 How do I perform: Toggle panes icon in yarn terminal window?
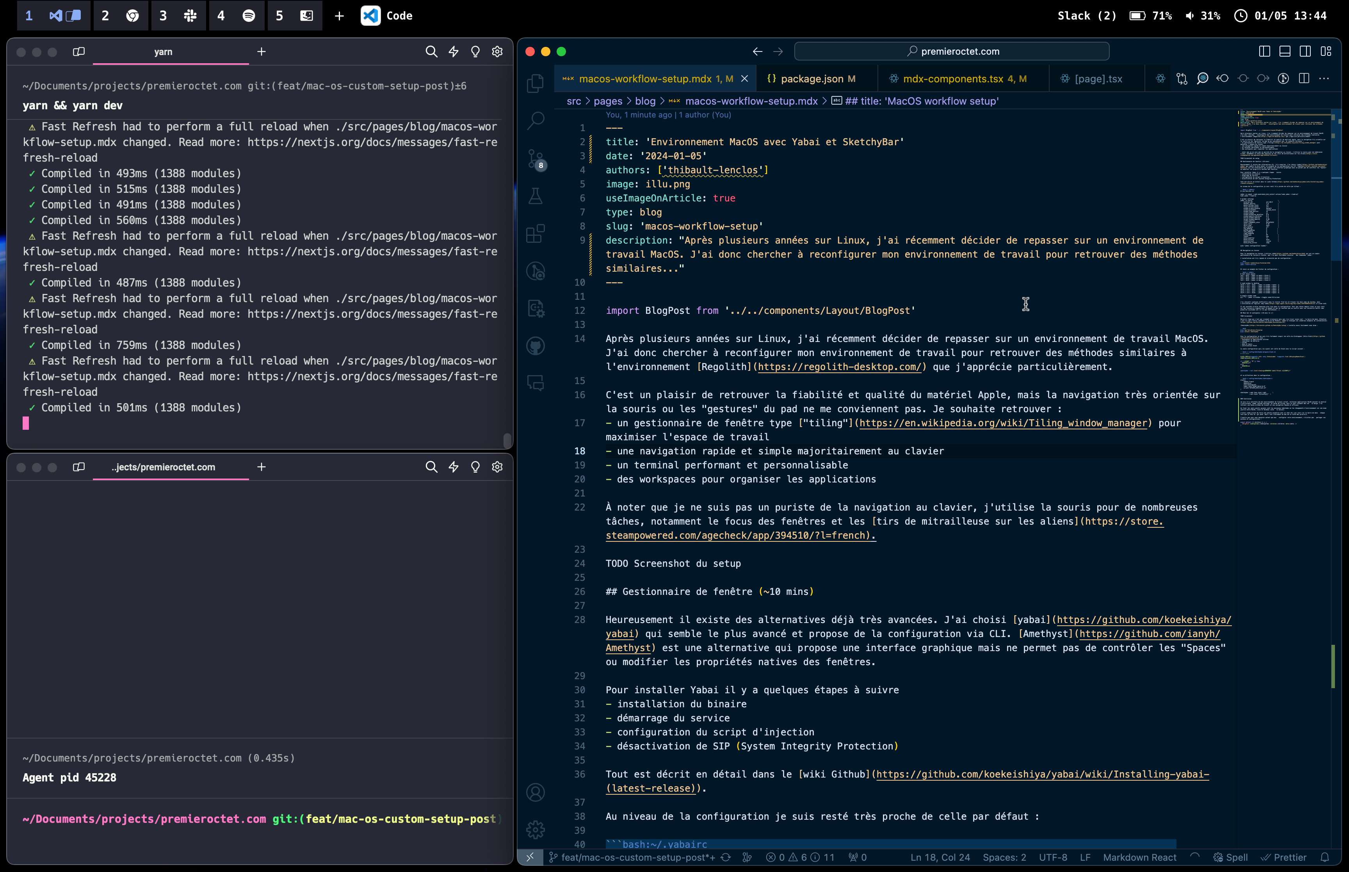[x=79, y=52]
